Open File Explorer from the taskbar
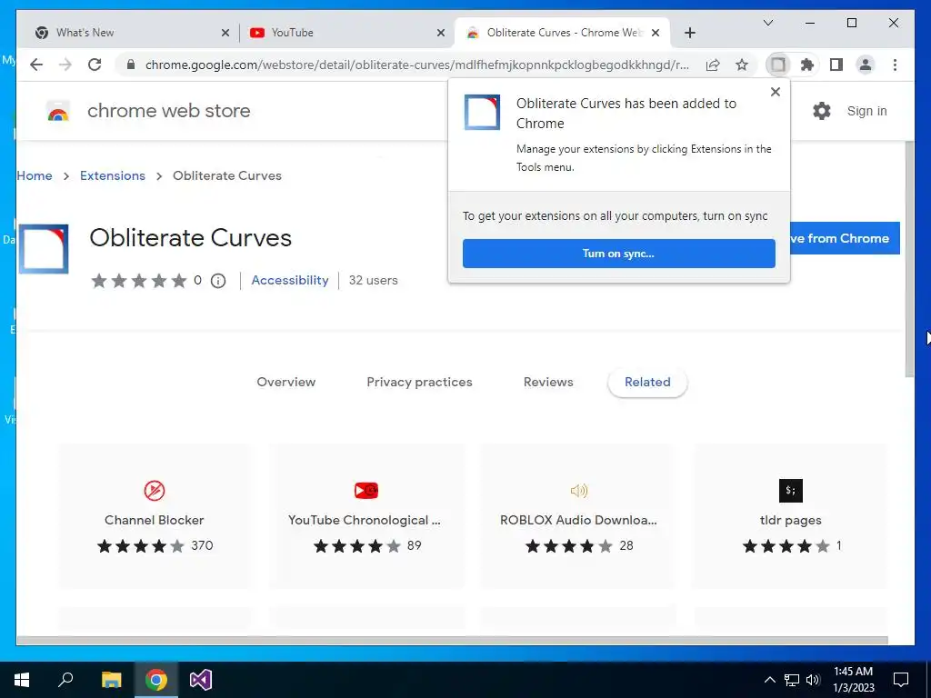 coord(111,680)
